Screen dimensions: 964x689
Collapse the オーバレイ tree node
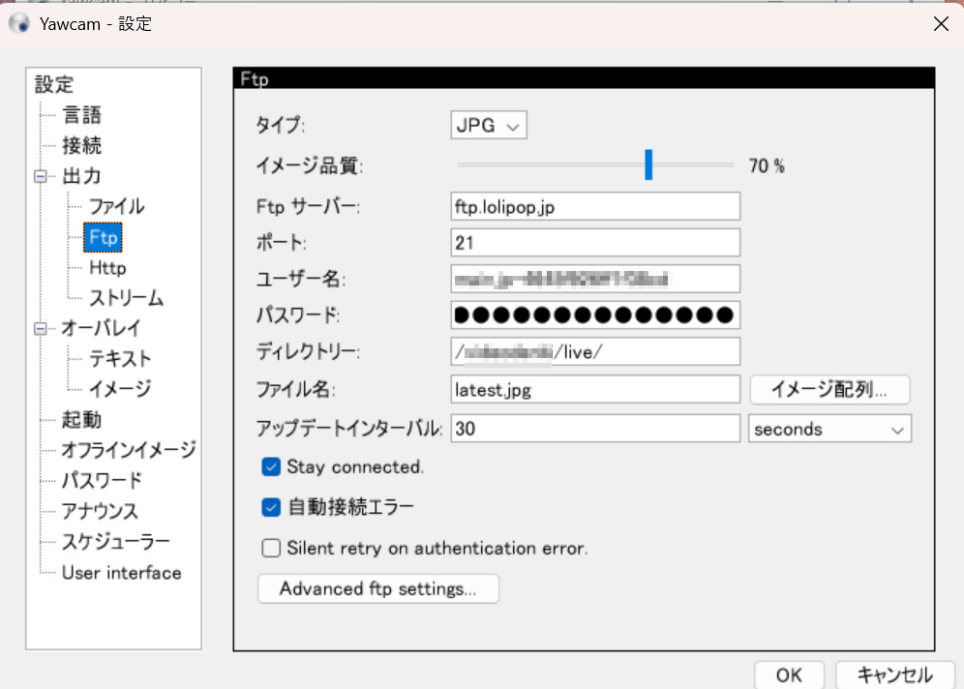point(41,329)
